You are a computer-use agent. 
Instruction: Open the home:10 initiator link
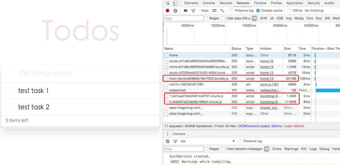(x=267, y=61)
